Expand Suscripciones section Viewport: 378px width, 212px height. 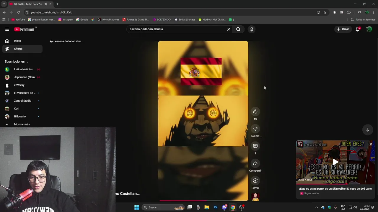(17, 62)
